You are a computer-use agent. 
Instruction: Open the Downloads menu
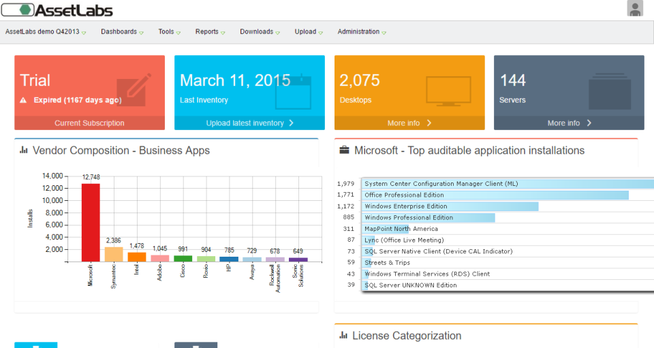(x=260, y=32)
